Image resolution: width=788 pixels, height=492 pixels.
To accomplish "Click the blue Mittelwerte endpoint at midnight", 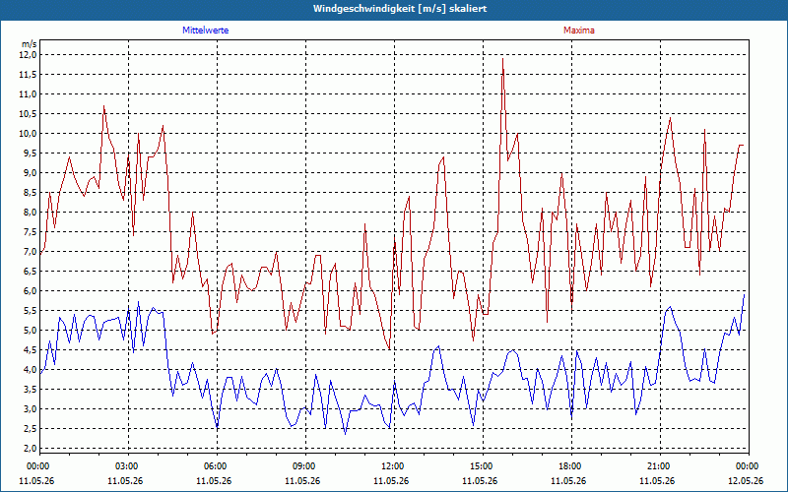I will [744, 294].
